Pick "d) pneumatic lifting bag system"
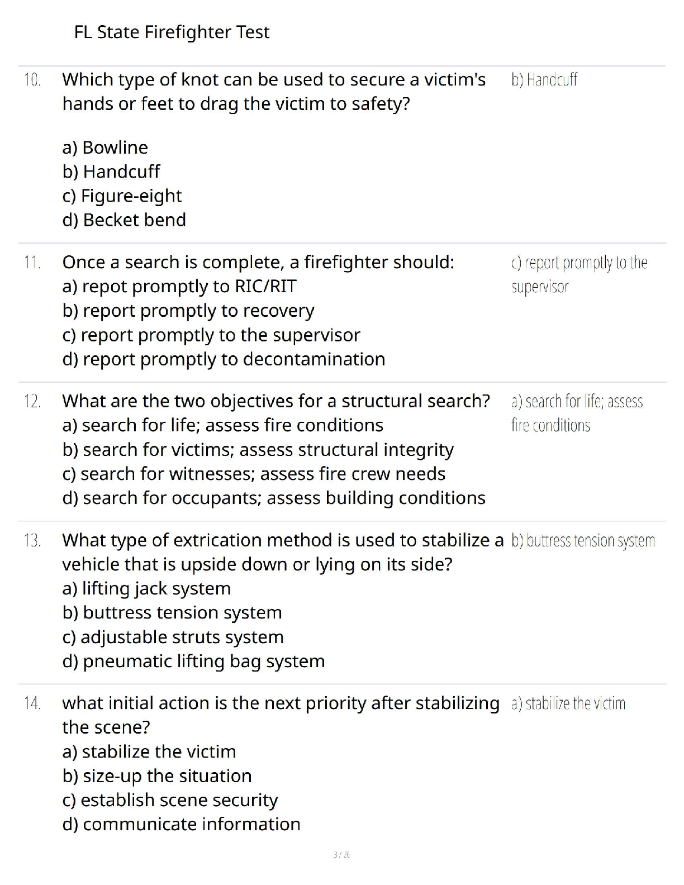The image size is (684, 885). pyautogui.click(x=193, y=662)
